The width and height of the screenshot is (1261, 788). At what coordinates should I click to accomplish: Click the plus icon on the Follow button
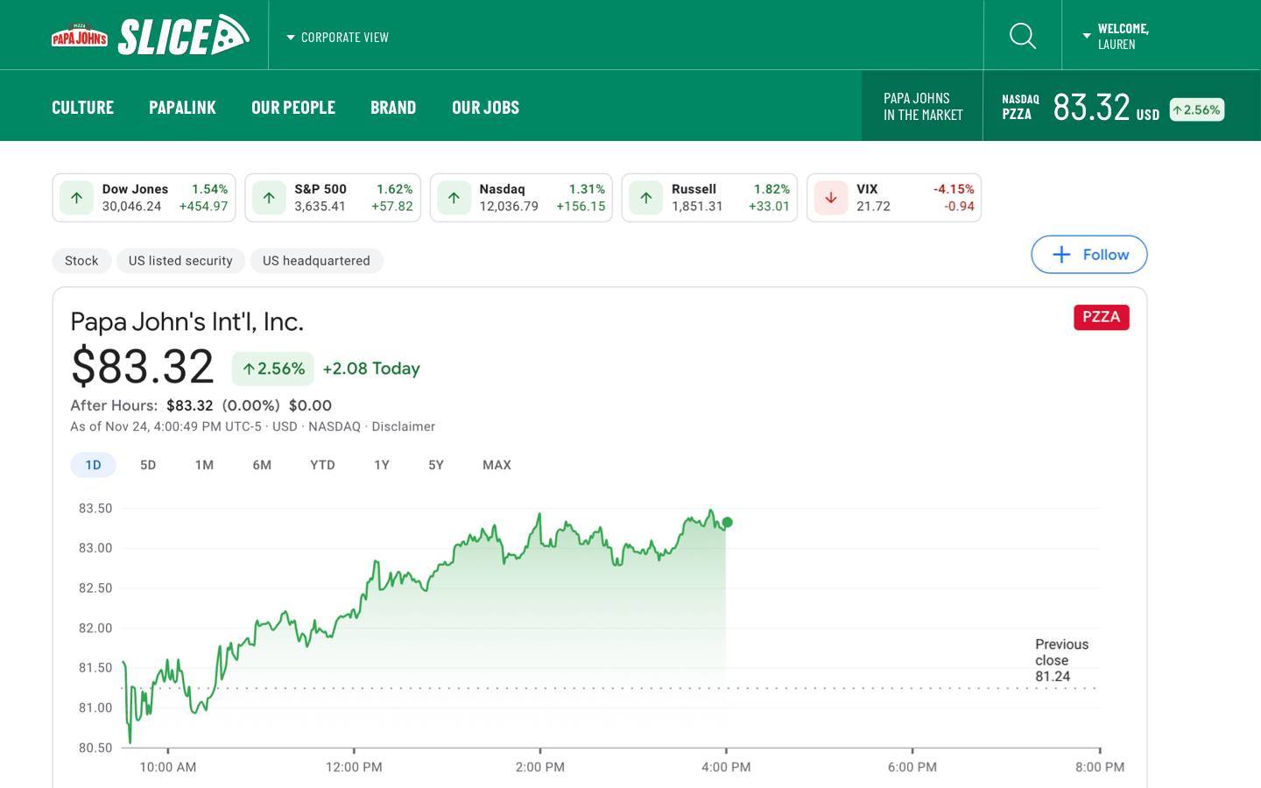[1061, 255]
